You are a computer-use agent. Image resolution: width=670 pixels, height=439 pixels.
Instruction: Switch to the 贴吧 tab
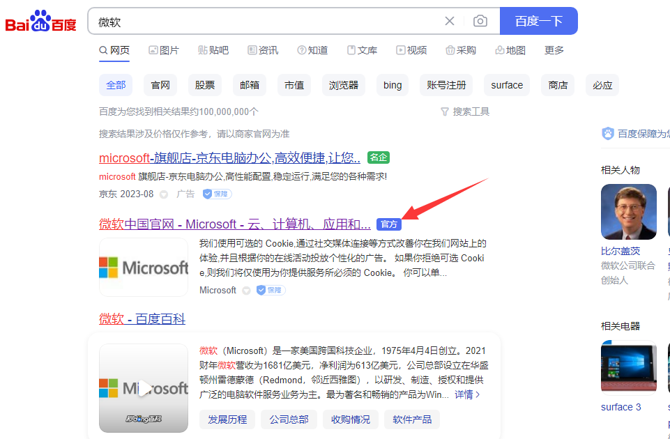pos(213,50)
